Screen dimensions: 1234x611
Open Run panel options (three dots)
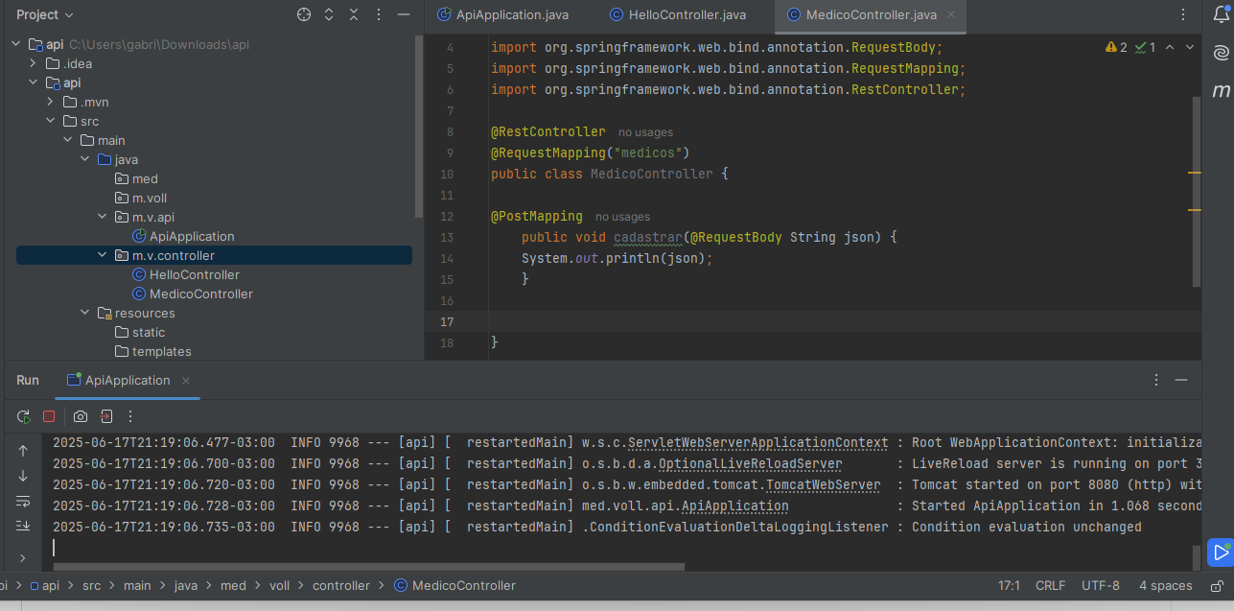[x=1156, y=381]
